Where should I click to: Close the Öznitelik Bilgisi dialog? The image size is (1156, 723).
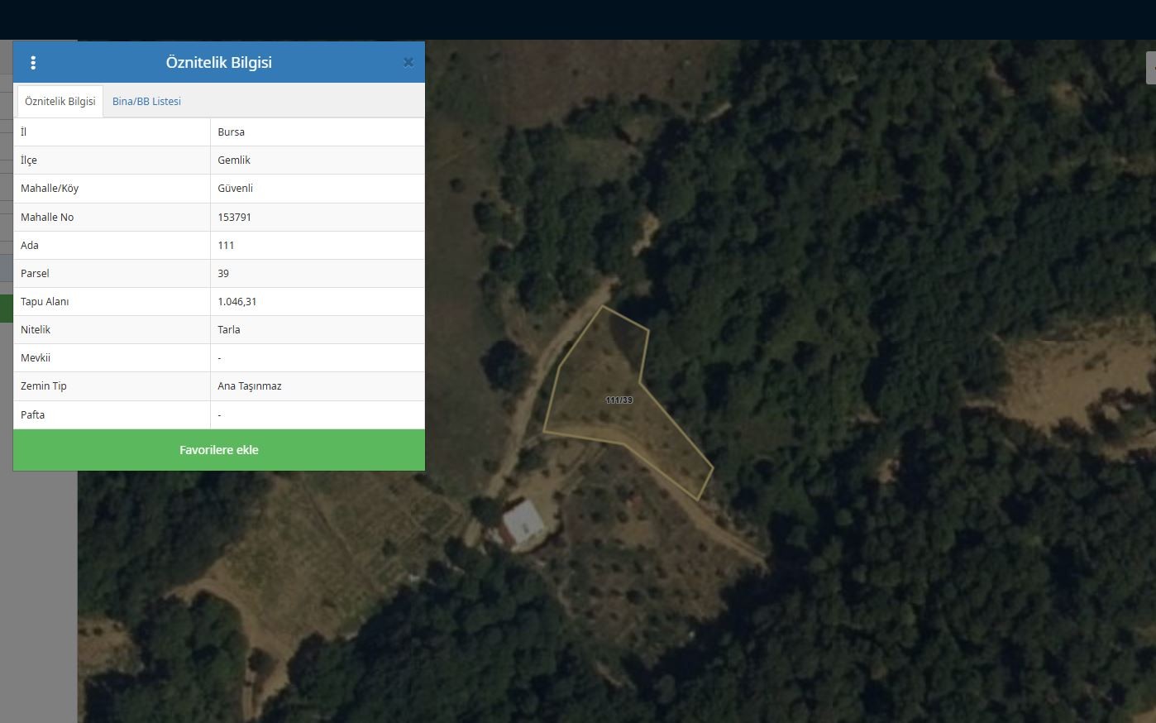coord(408,63)
